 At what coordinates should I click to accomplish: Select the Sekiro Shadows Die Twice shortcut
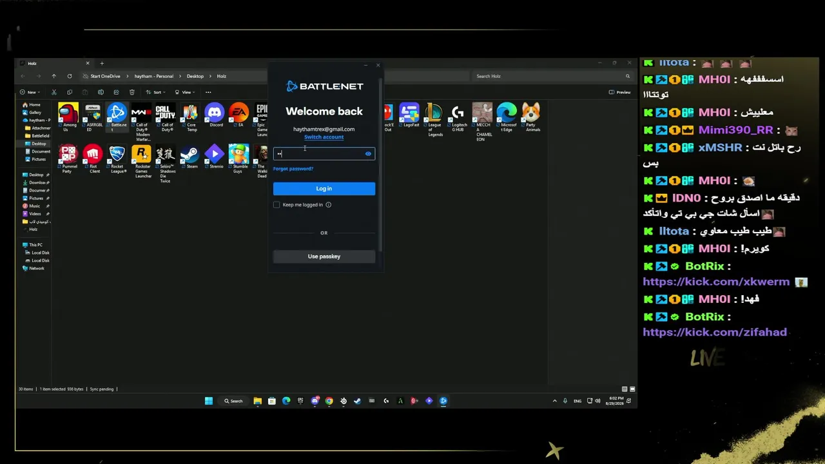point(166,154)
